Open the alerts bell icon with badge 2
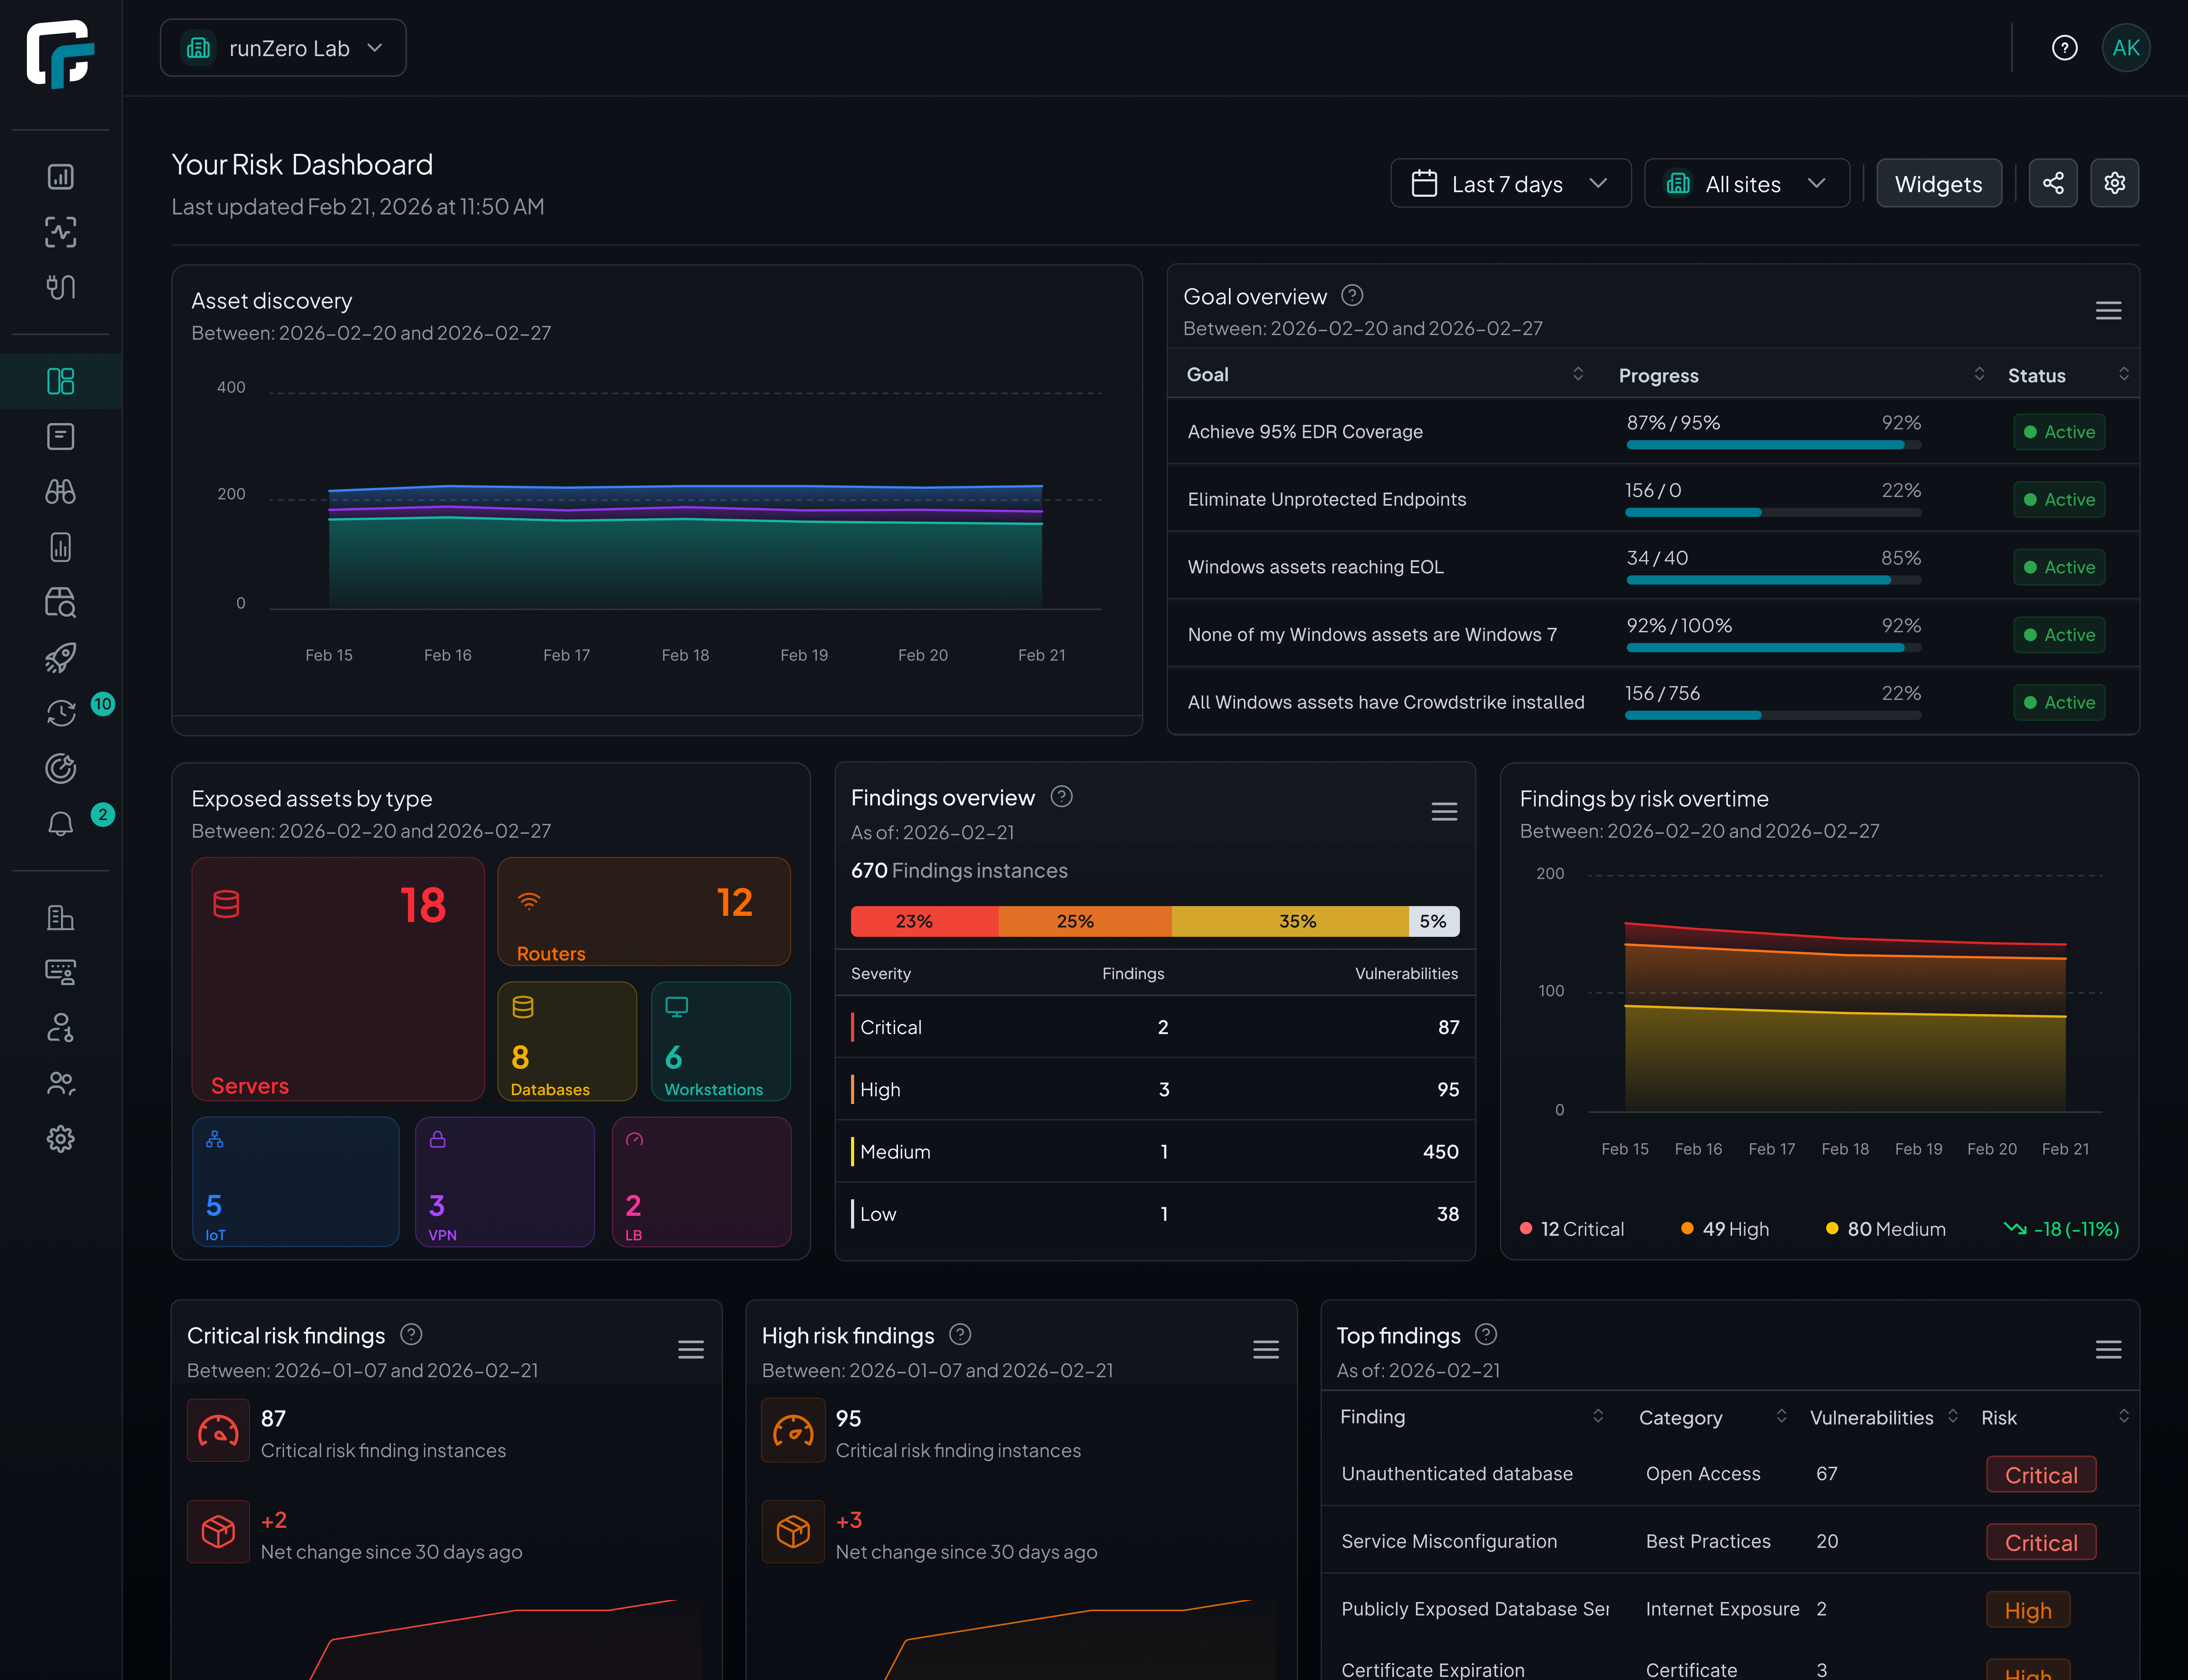Viewport: 2188px width, 1680px height. coord(61,824)
